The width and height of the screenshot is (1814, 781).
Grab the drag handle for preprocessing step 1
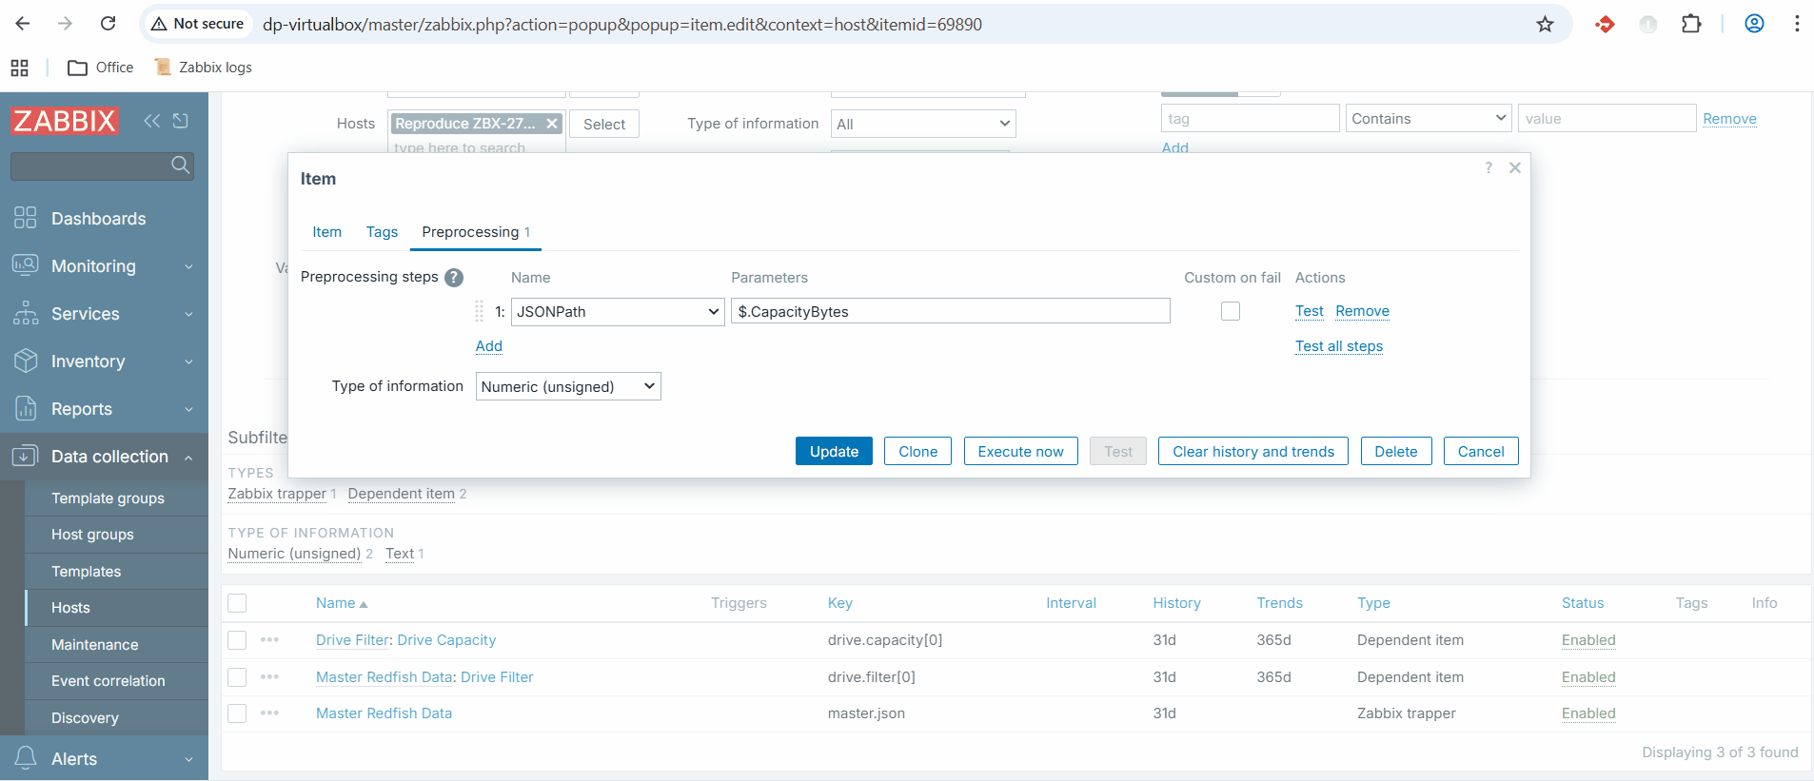pos(480,312)
